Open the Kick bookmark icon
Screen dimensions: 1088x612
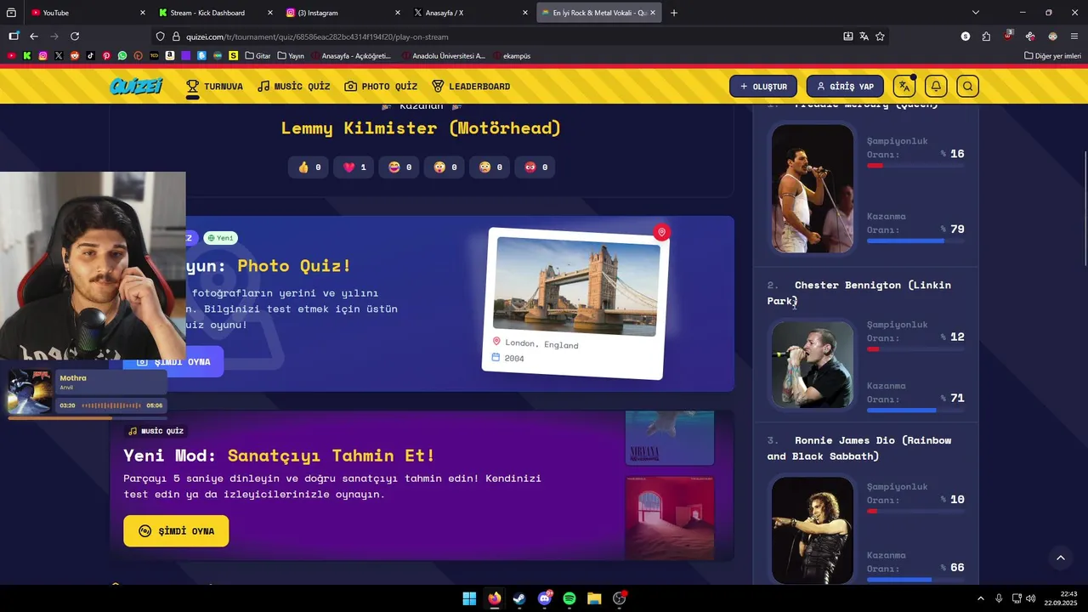pos(27,56)
